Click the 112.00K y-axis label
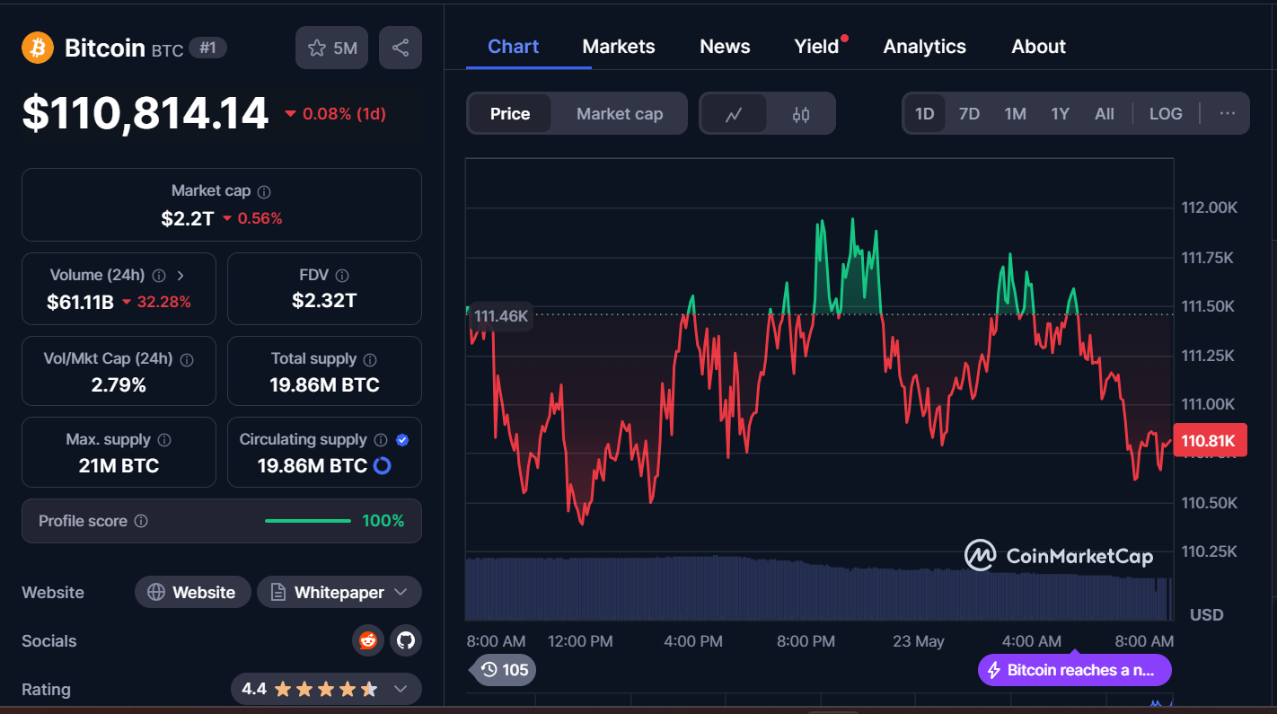Screen dimensions: 1277x714 [x=1209, y=207]
